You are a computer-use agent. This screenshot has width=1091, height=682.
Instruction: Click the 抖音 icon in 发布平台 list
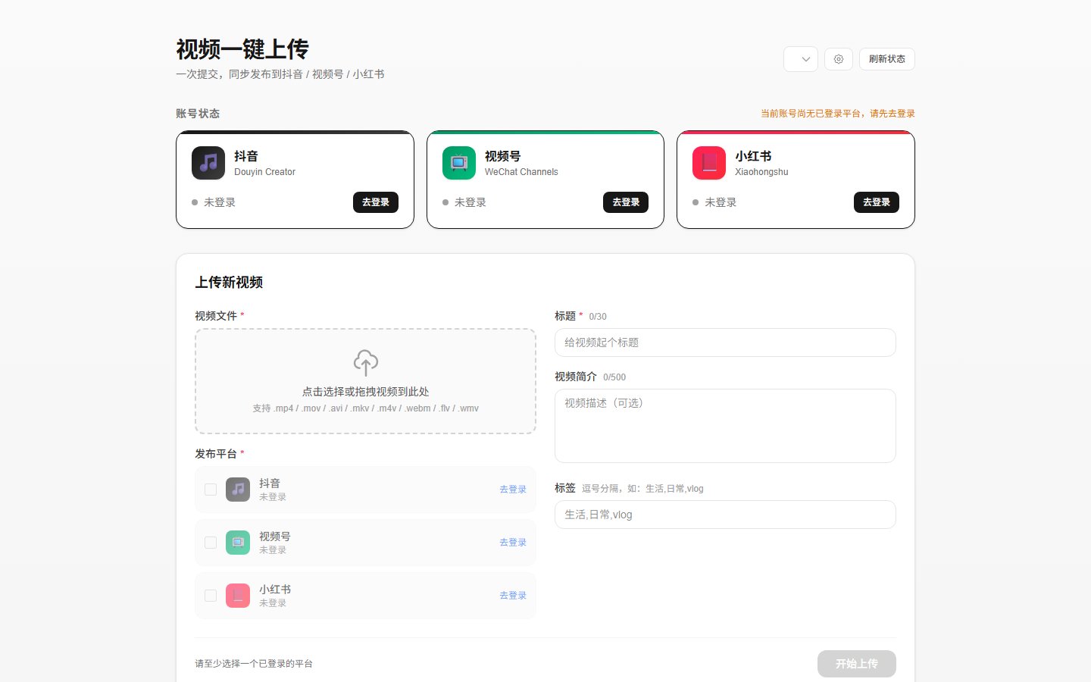click(238, 490)
